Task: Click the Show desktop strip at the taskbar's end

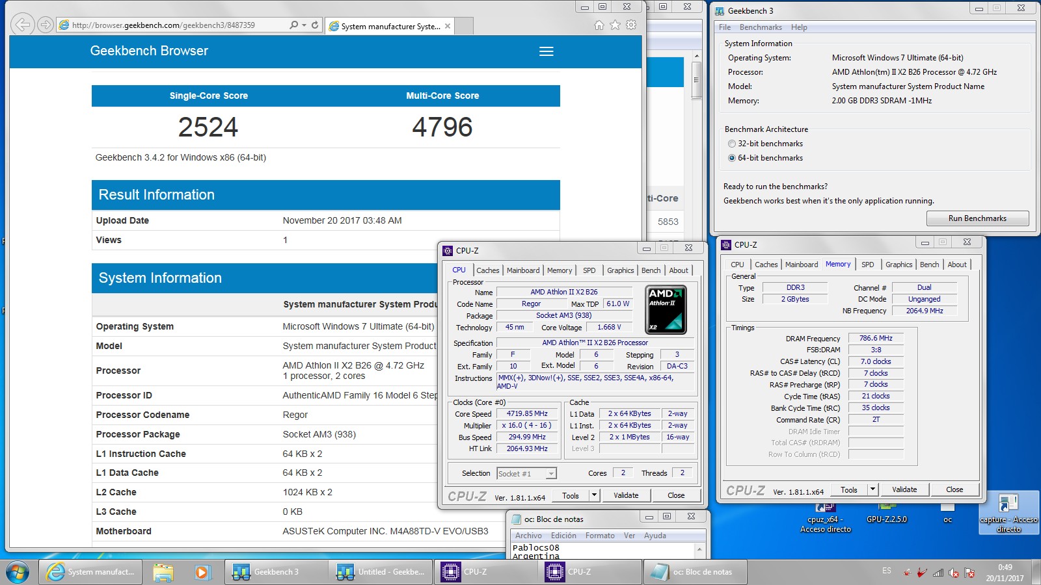Action: [1036, 572]
